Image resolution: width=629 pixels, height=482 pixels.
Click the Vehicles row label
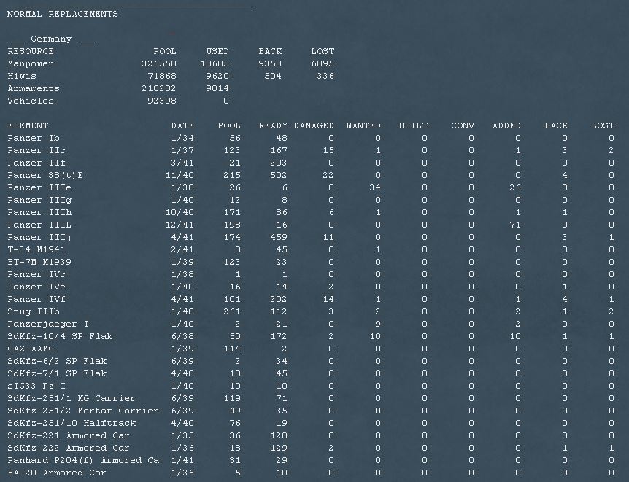click(x=31, y=101)
